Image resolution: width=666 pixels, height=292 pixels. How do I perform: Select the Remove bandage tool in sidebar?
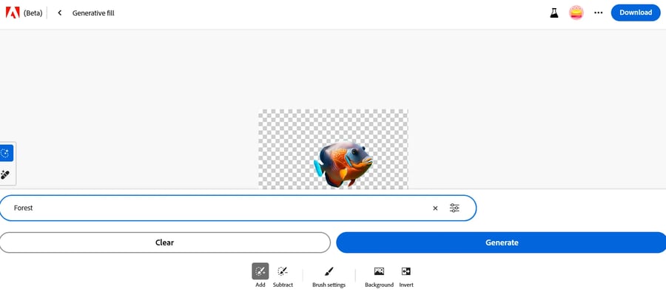pyautogui.click(x=5, y=174)
